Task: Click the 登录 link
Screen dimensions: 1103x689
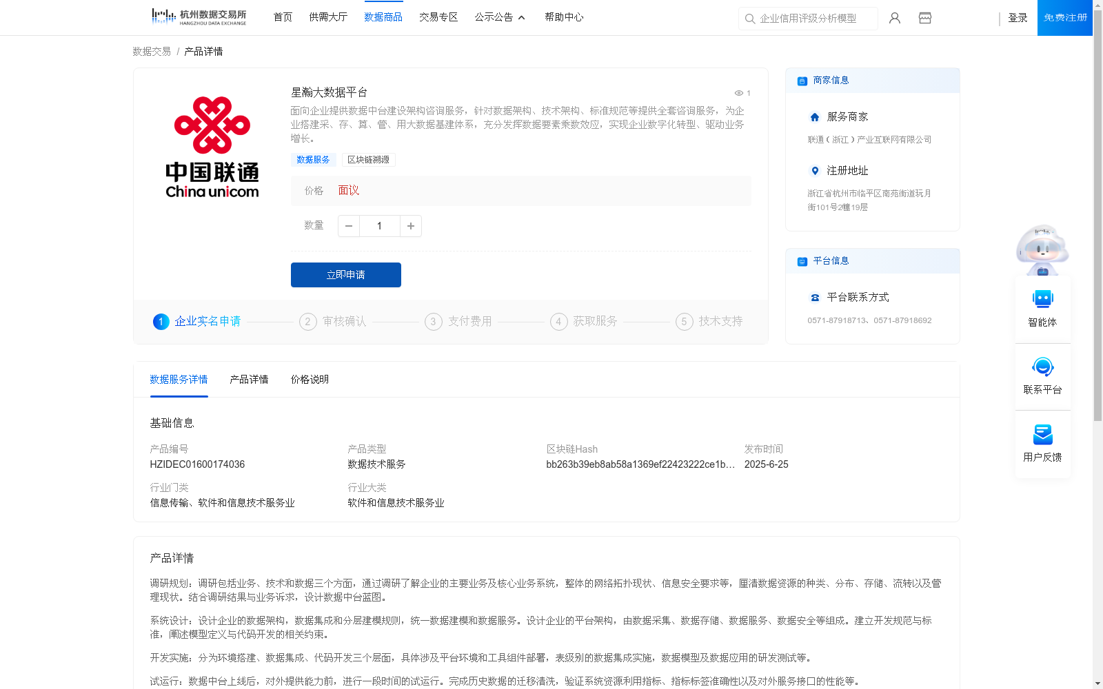Action: click(x=1018, y=18)
